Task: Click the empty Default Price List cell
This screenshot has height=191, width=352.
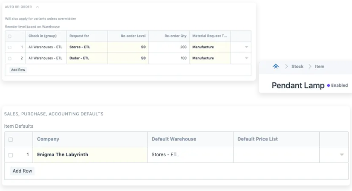Action: click(x=276, y=155)
